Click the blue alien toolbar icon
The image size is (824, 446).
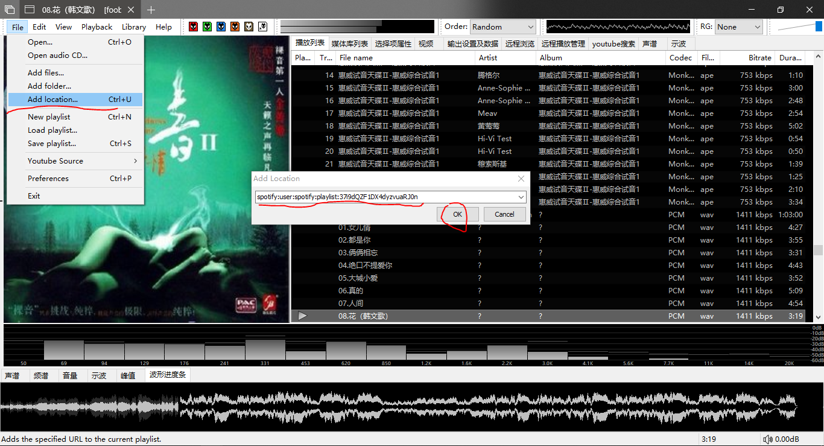pos(221,27)
